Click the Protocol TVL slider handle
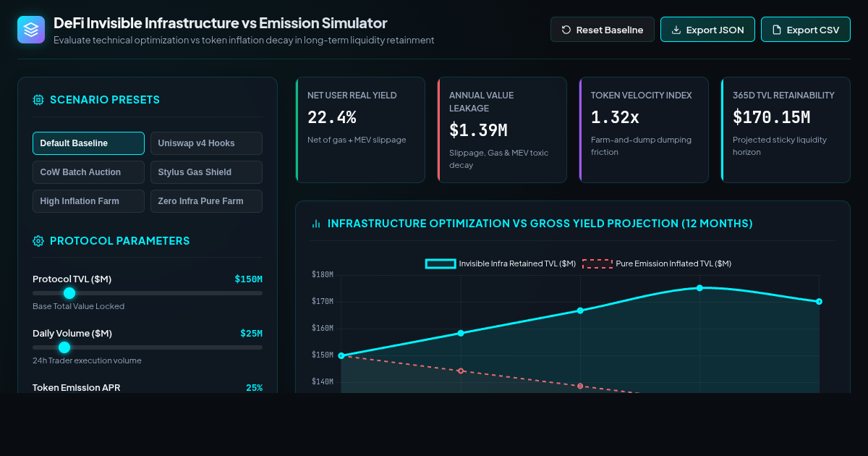The width and height of the screenshot is (868, 456). pyautogui.click(x=69, y=293)
